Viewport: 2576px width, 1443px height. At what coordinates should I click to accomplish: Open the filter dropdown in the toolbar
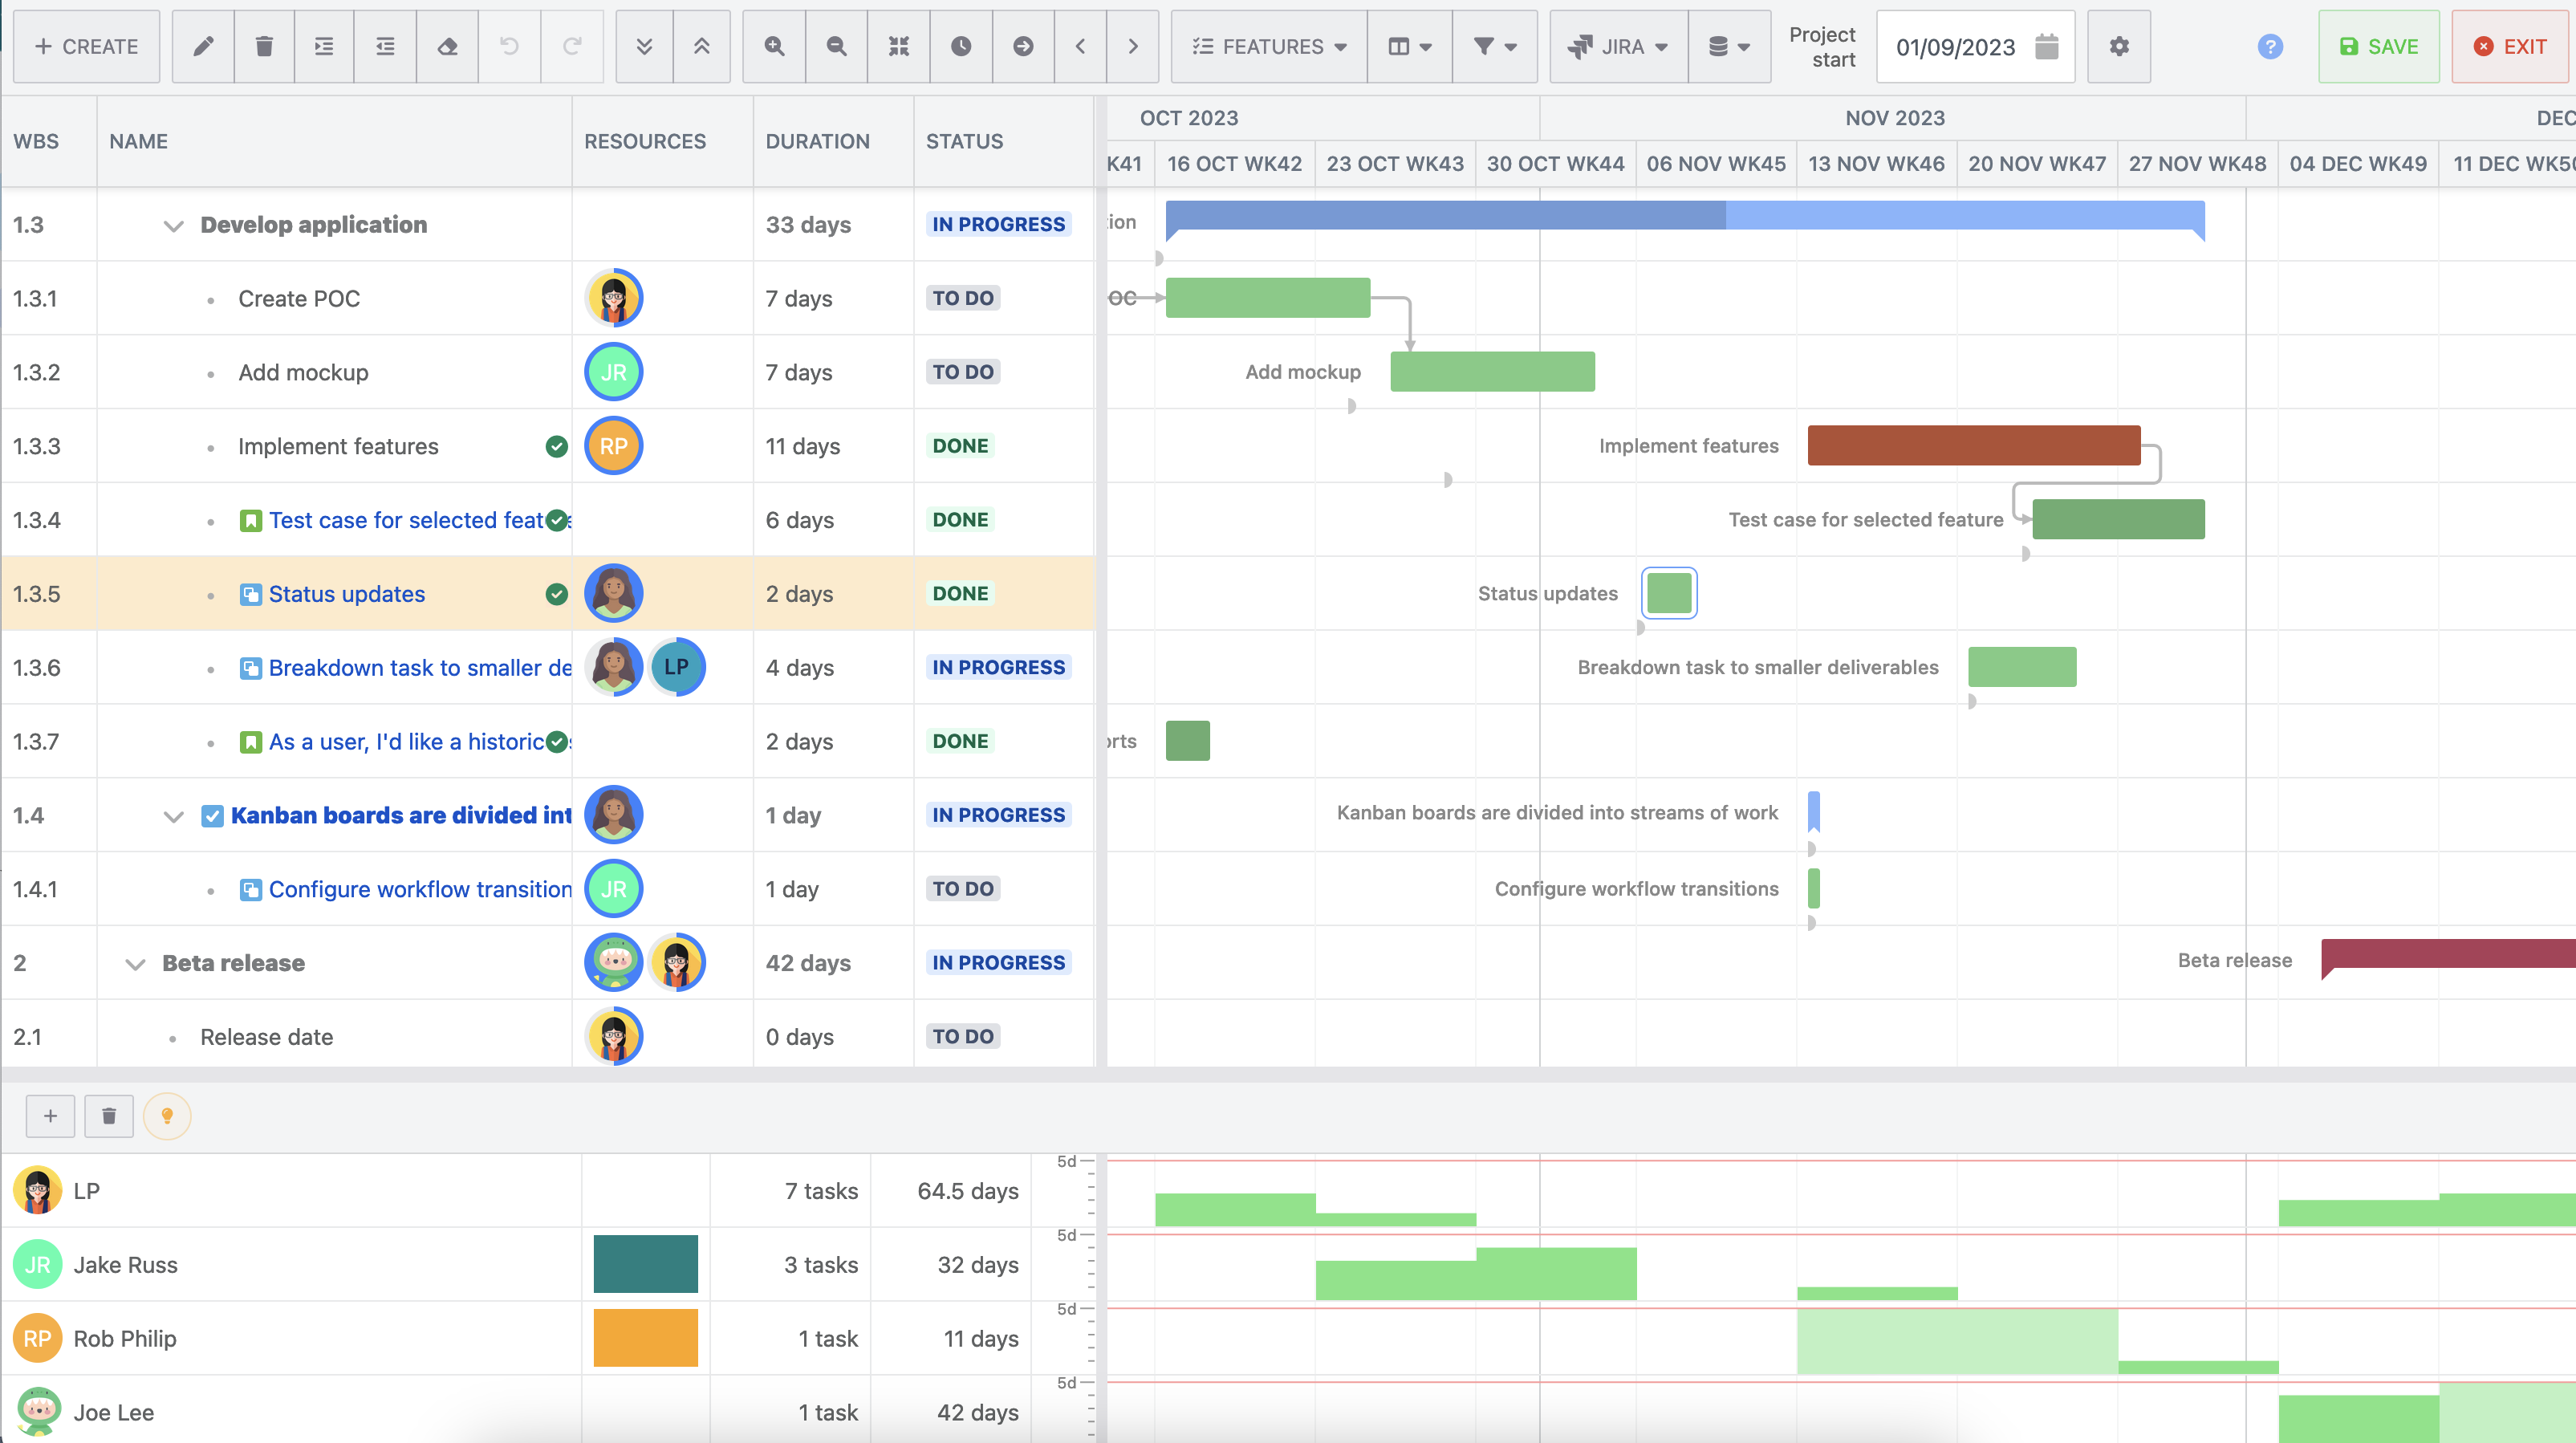coord(1493,46)
